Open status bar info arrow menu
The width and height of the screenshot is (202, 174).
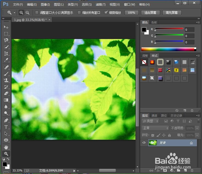(x=74, y=171)
